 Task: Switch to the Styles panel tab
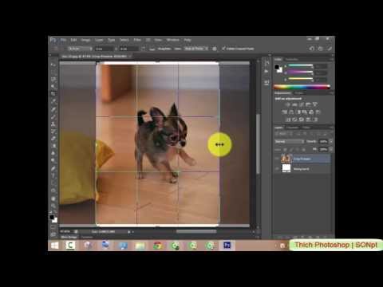pos(299,93)
